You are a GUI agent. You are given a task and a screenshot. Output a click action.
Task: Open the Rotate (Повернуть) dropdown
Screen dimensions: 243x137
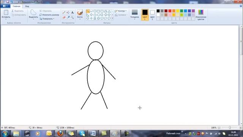click(47, 19)
